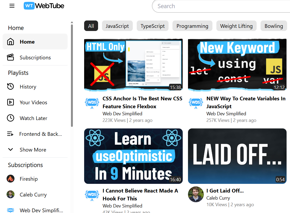This screenshot has width=290, height=213.
Task: Click the Caleb Curry avatar in sidebar
Action: [11, 194]
